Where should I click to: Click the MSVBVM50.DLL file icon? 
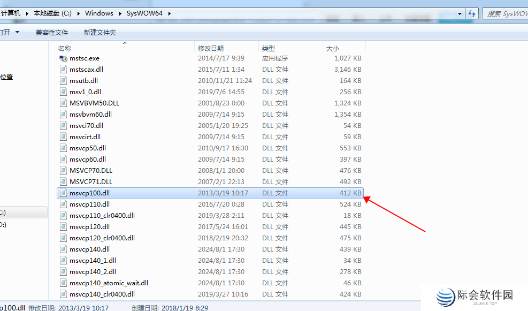(64, 103)
